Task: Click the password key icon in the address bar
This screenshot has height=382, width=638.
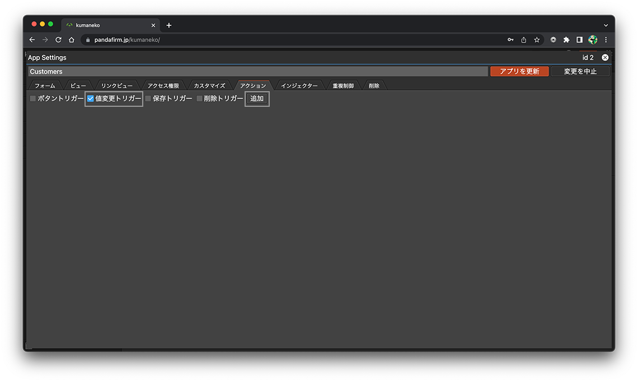Action: (510, 40)
